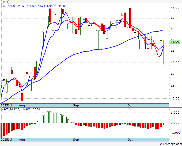Click the -1.000 MACD axis label
Screen dimensions: 182x146
tap(175, 133)
